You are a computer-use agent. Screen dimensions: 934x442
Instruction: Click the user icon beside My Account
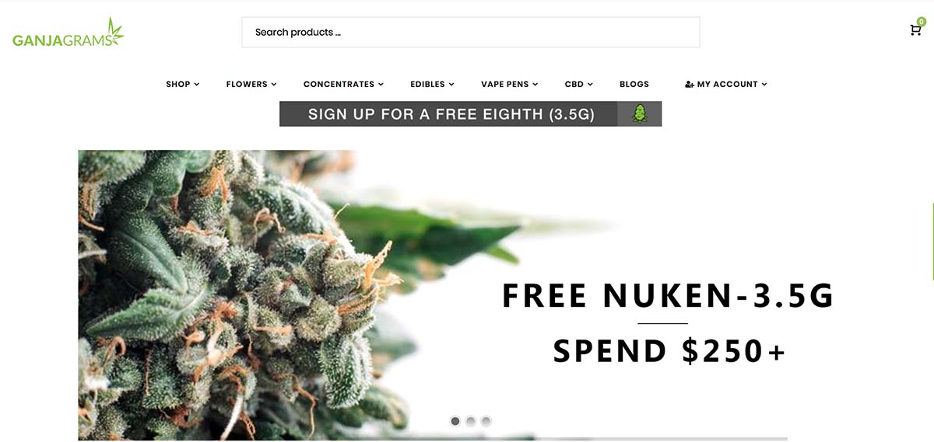click(690, 84)
